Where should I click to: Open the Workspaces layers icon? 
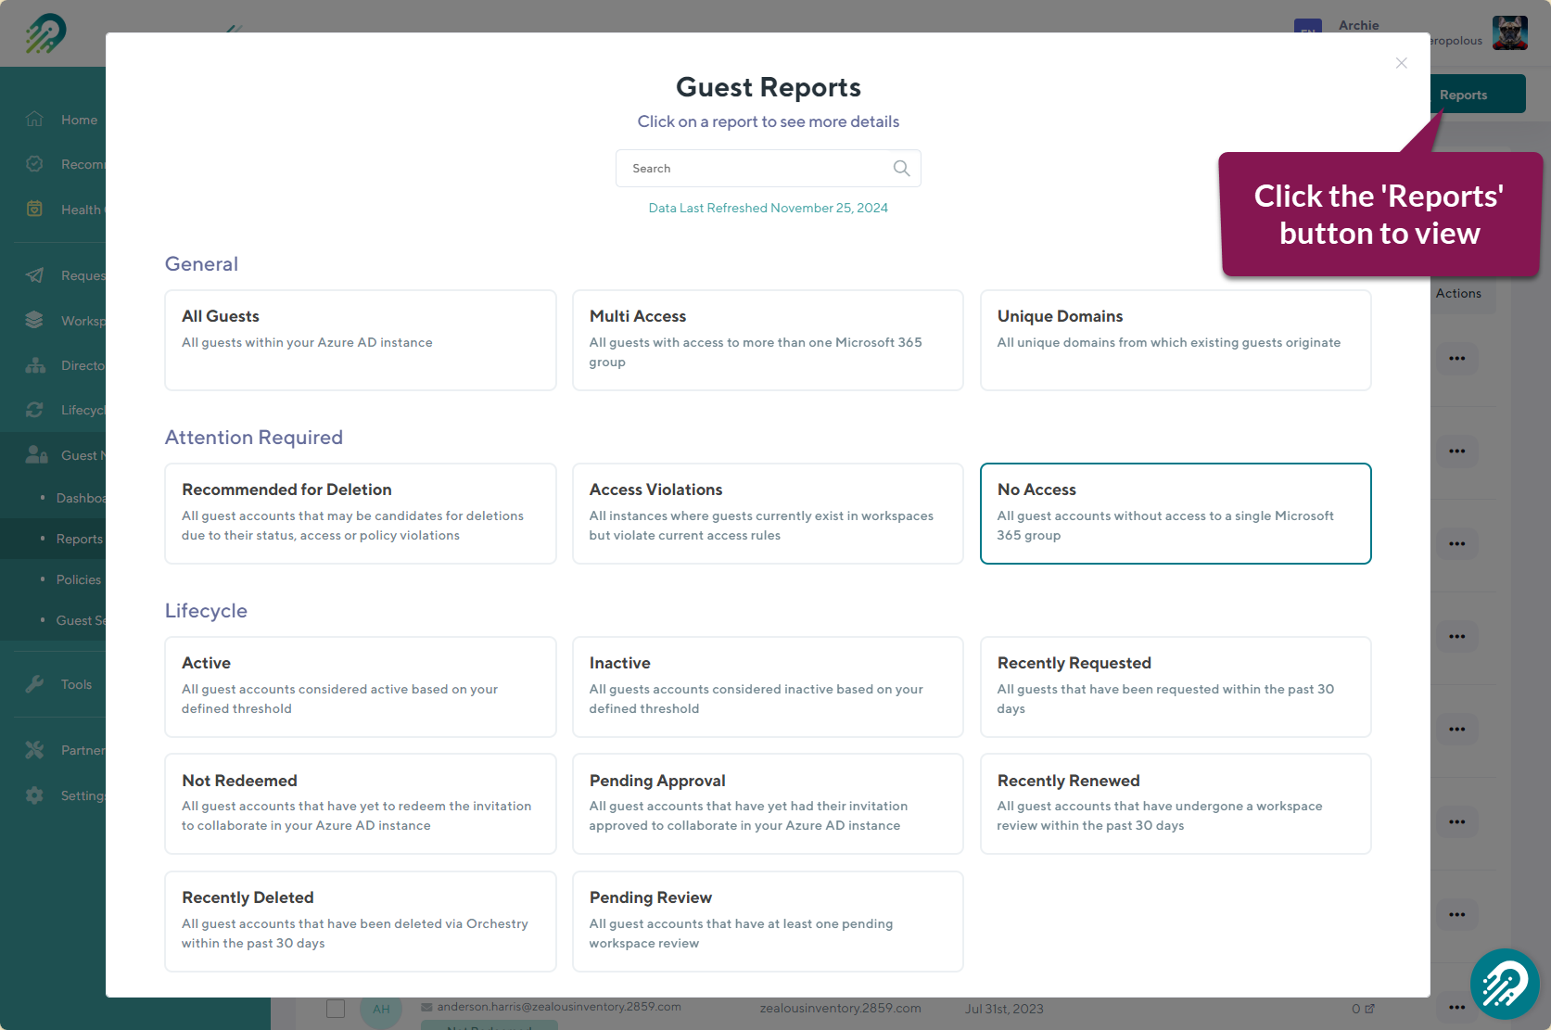(x=35, y=320)
